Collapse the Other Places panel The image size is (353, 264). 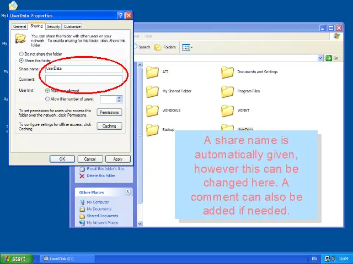(x=127, y=192)
